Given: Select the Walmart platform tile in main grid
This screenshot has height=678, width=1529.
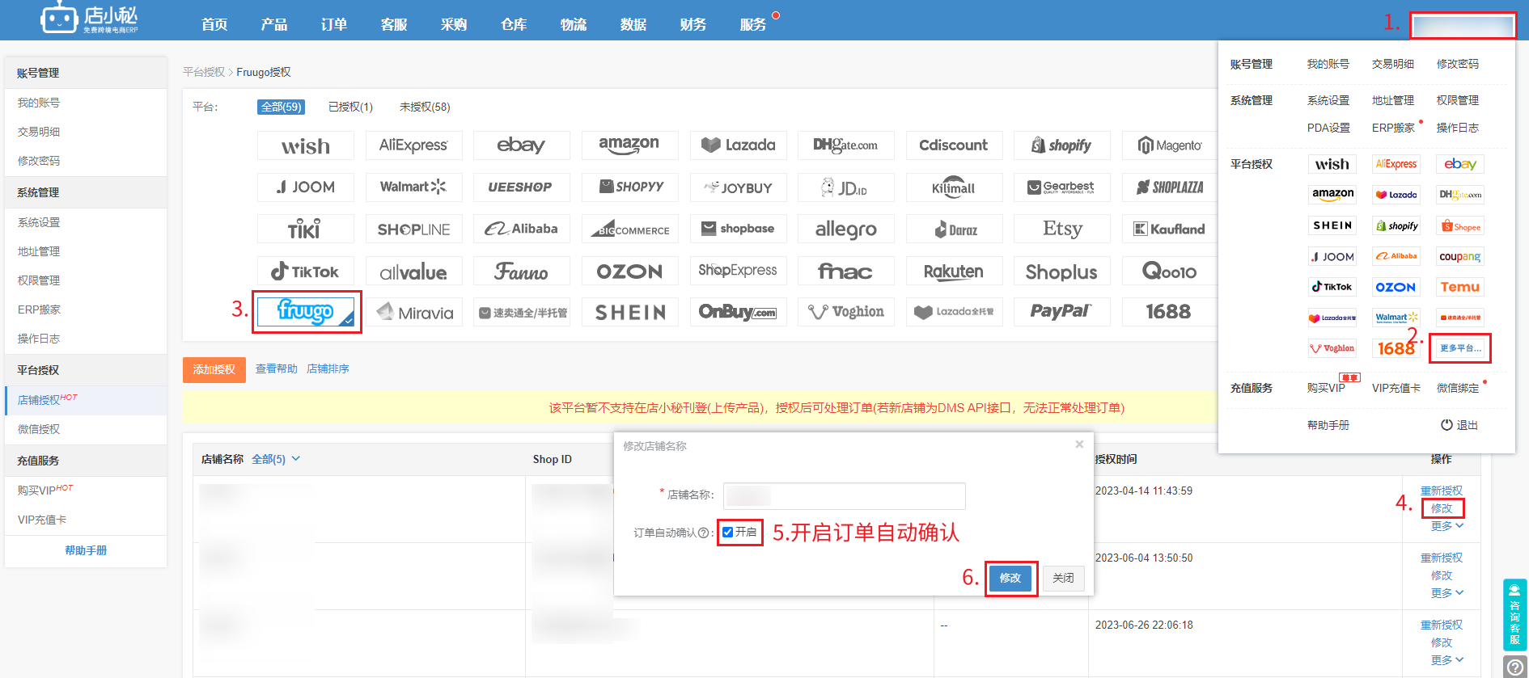Looking at the screenshot, I should [x=413, y=187].
